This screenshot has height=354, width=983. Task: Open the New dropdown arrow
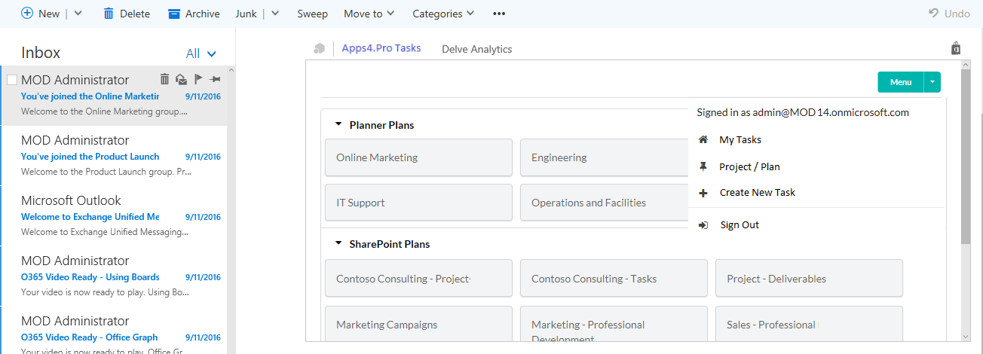[x=78, y=14]
